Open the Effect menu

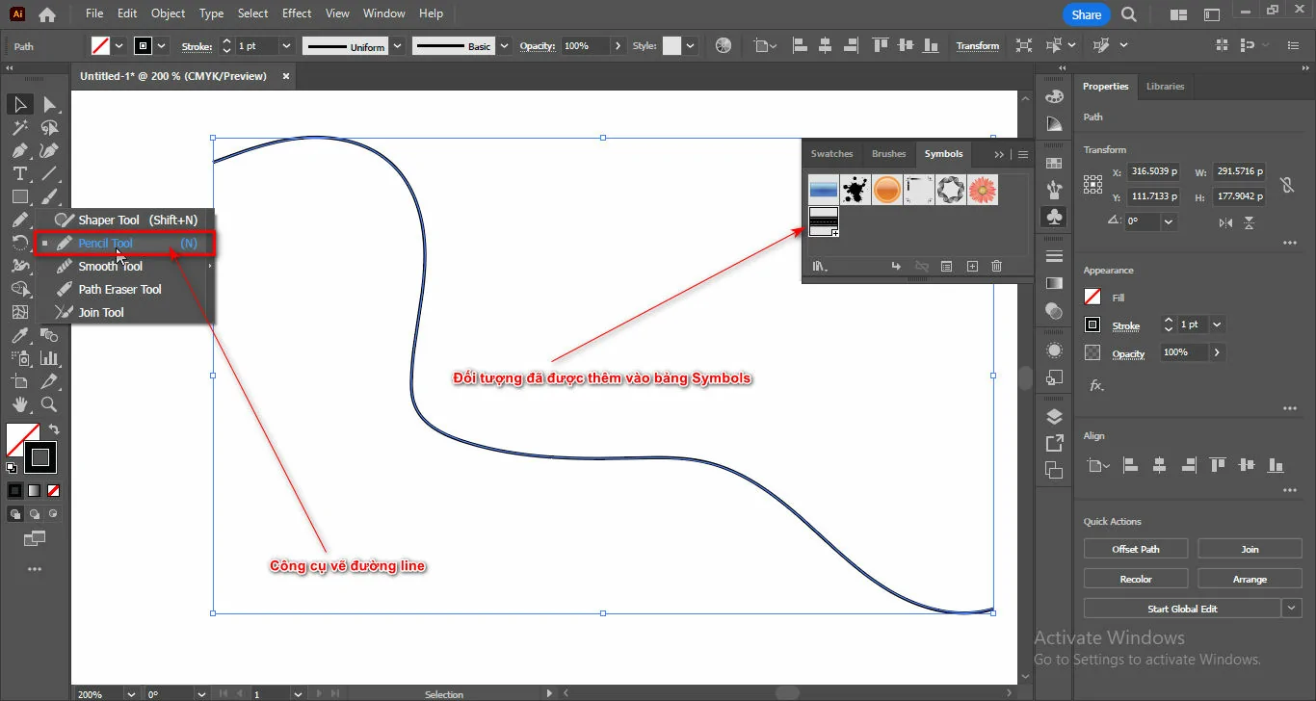297,13
